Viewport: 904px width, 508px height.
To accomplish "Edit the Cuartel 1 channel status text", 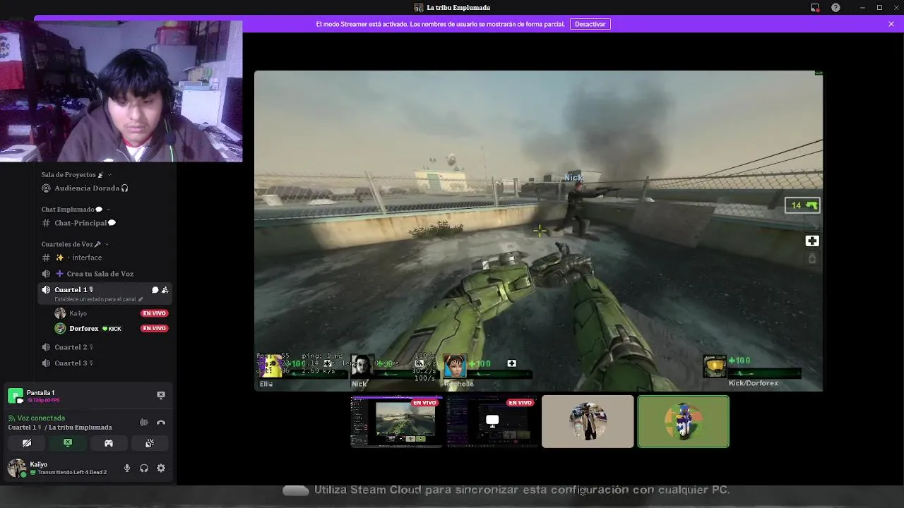I will coord(99,299).
